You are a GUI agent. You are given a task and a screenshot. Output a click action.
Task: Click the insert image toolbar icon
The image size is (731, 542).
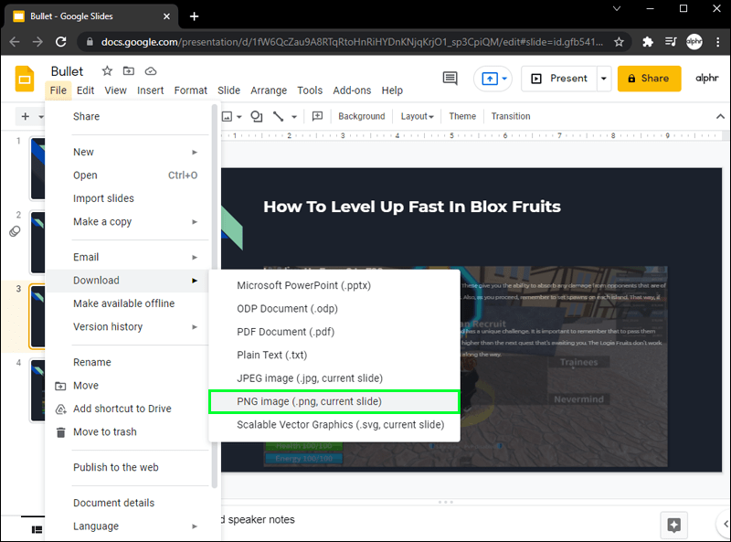point(227,116)
